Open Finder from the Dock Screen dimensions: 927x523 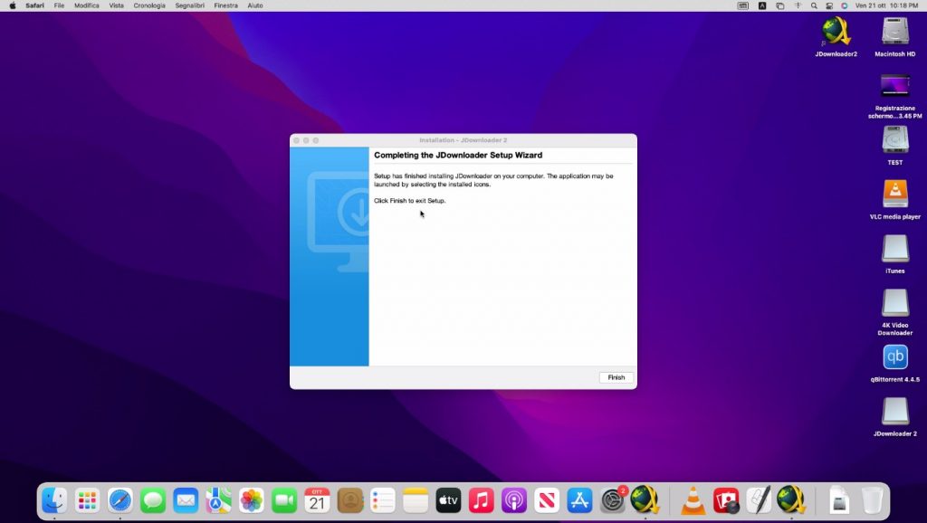[54, 500]
